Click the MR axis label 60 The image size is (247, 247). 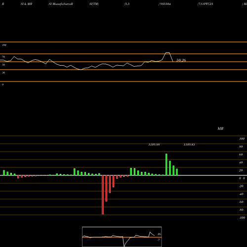[241, 155]
